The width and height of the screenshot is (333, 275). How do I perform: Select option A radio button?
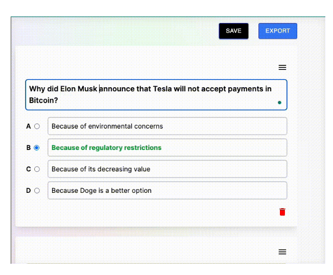(x=37, y=127)
